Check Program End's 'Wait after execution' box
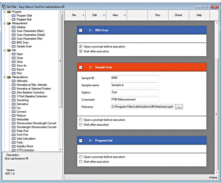This screenshot has height=183, width=221. (x=80, y=162)
